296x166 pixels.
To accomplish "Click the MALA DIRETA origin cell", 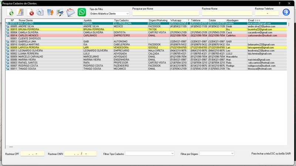I will pos(156,51).
